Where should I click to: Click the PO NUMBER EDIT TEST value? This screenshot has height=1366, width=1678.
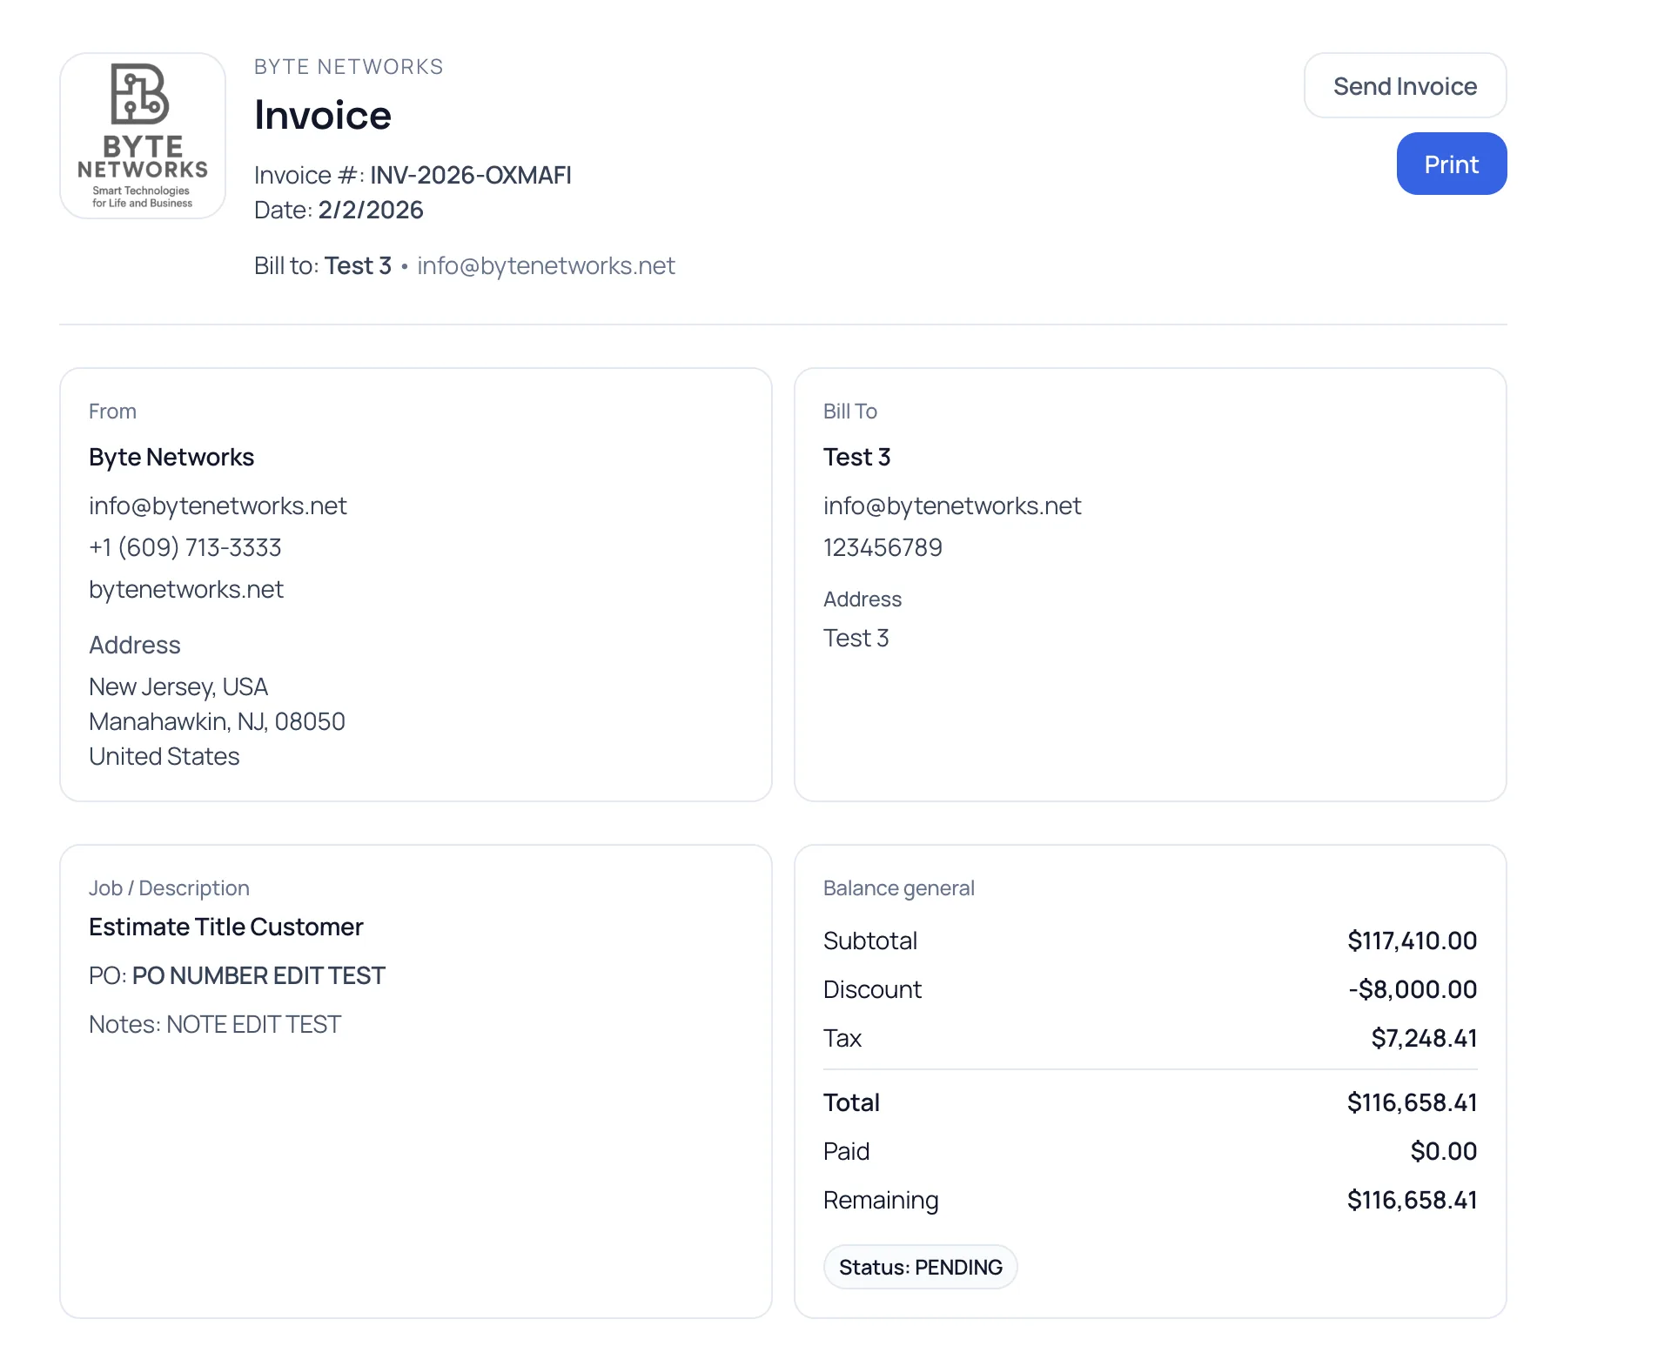[x=258, y=975]
